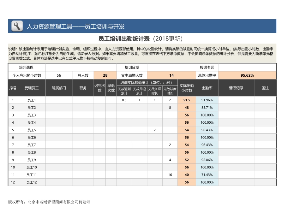
Task: Select 员工11 absence duration cell showing 16
Action: pos(170,175)
